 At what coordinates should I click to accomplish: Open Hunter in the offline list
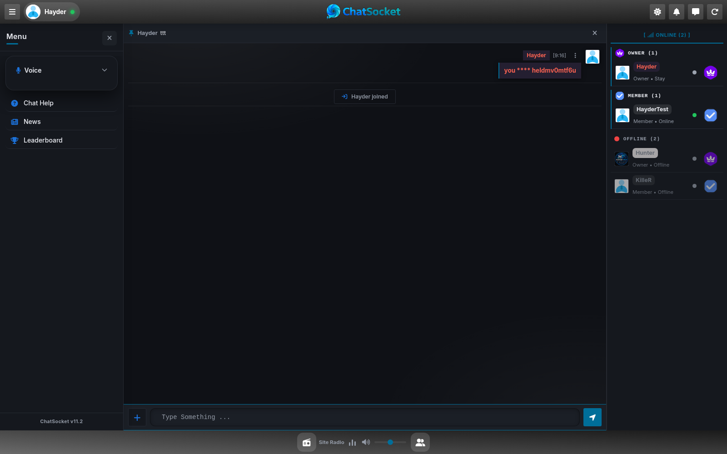[x=667, y=159]
